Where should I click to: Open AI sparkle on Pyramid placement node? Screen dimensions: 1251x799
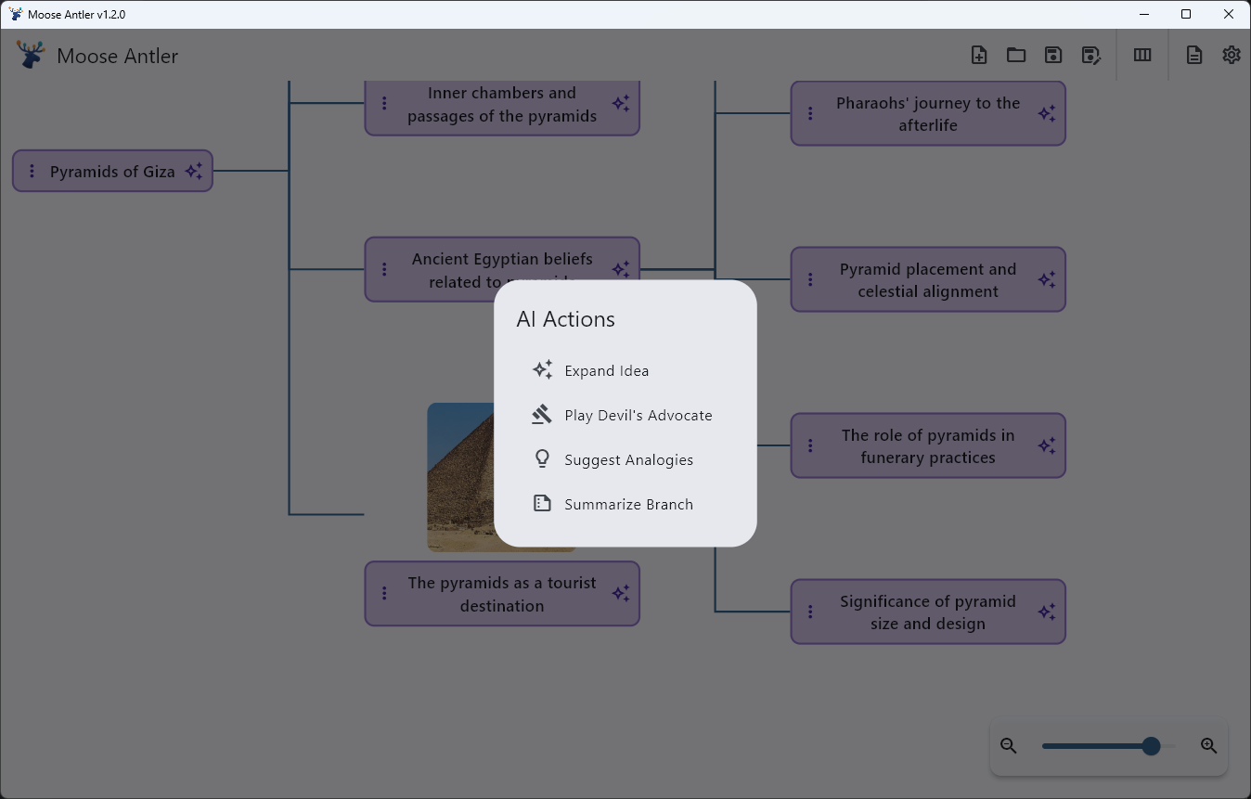point(1047,279)
